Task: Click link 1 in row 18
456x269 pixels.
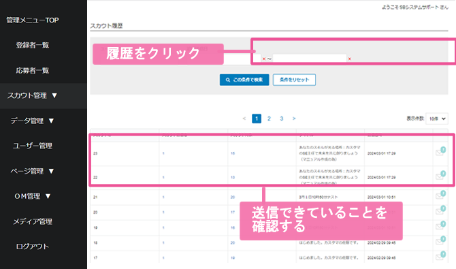Action: coord(163,243)
